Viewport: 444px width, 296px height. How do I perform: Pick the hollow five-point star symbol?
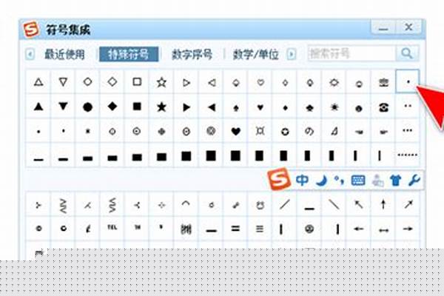point(161,82)
